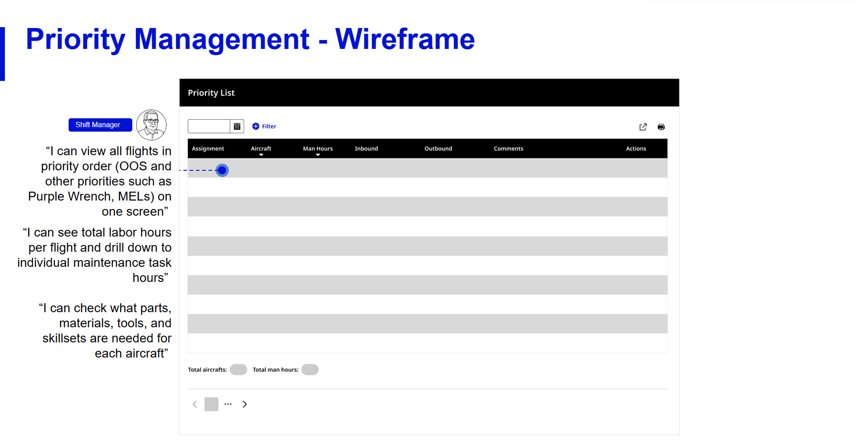Click the pagination ellipsis icon
Viewport: 857px width, 442px height.
[x=228, y=404]
